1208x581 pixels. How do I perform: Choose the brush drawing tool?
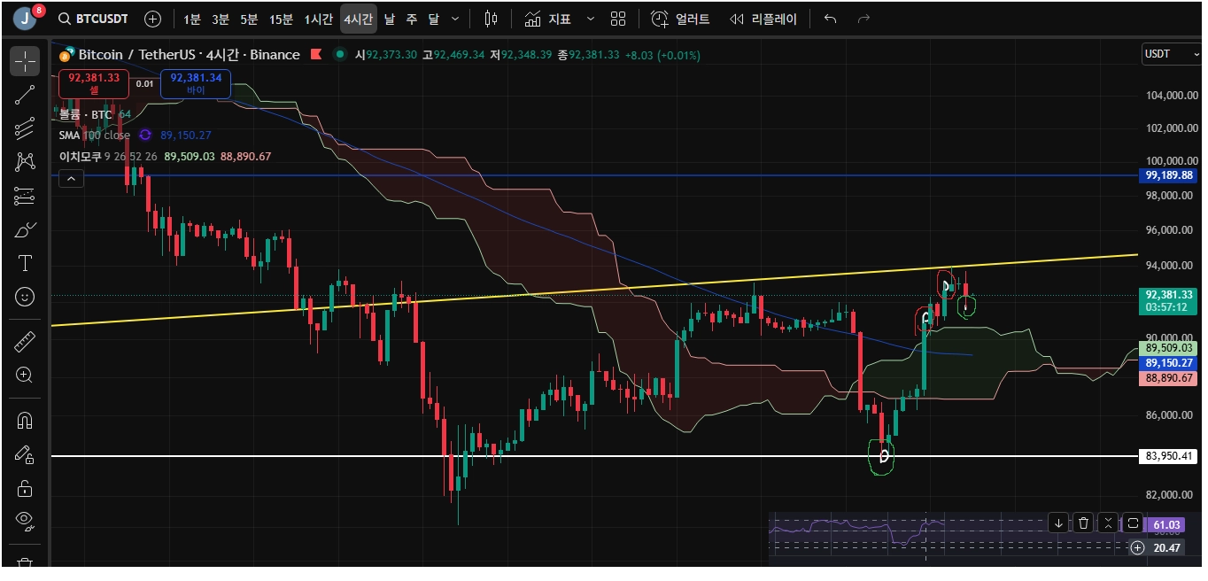pyautogui.click(x=25, y=230)
